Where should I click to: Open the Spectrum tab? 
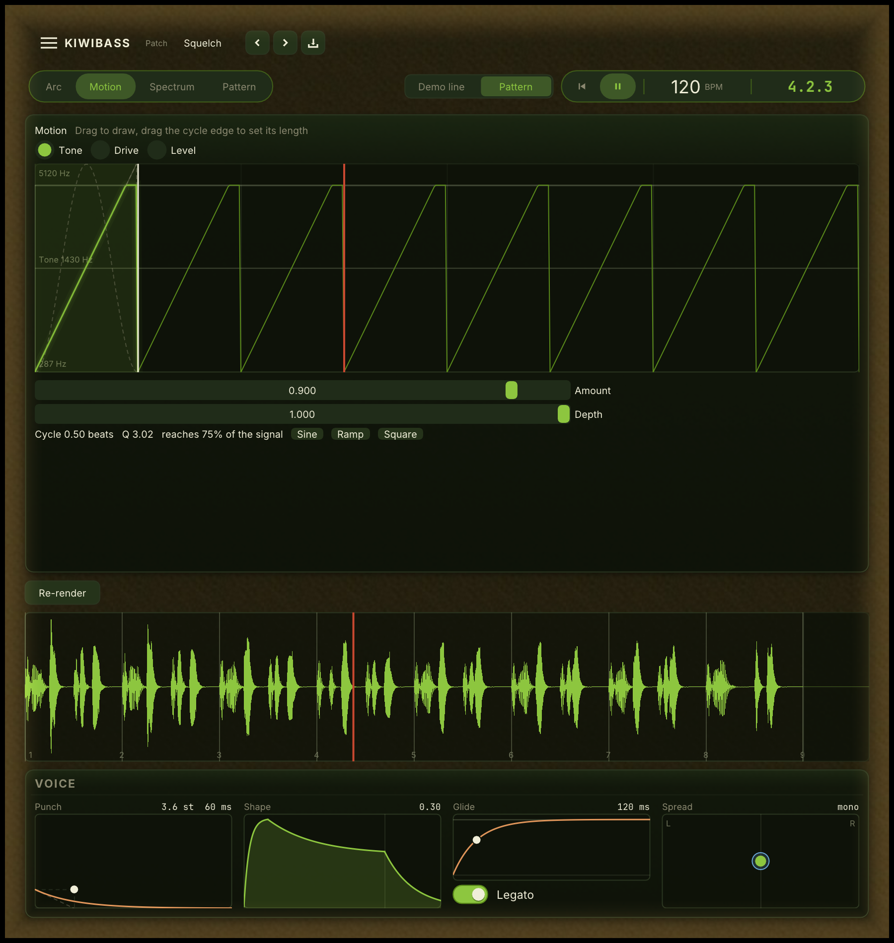click(x=172, y=87)
